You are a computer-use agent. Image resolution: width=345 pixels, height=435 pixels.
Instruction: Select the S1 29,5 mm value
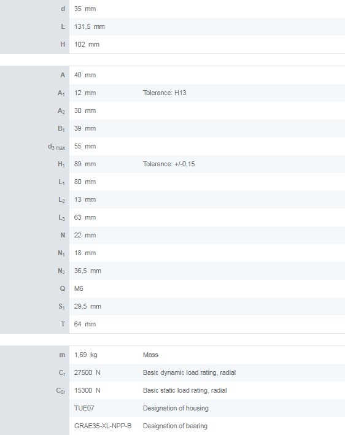88,306
